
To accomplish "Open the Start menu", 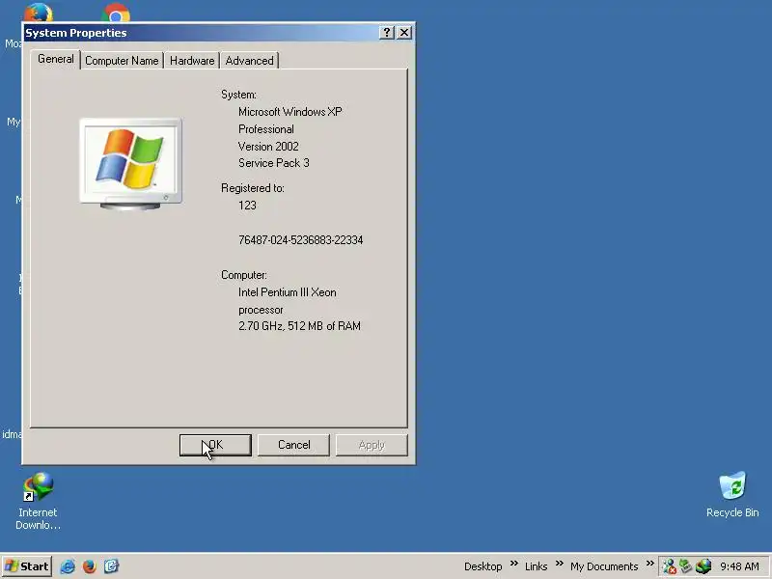I will click(27, 566).
